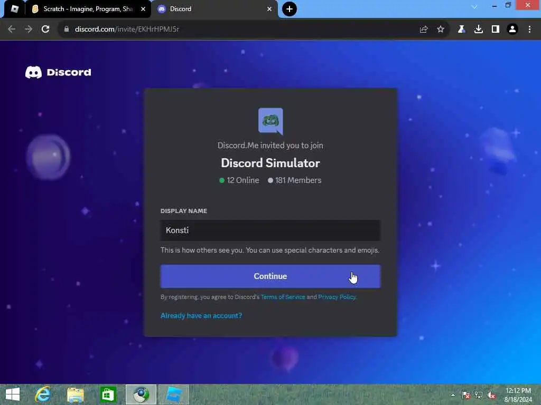
Task: Toggle the browser side panel
Action: [x=496, y=30]
